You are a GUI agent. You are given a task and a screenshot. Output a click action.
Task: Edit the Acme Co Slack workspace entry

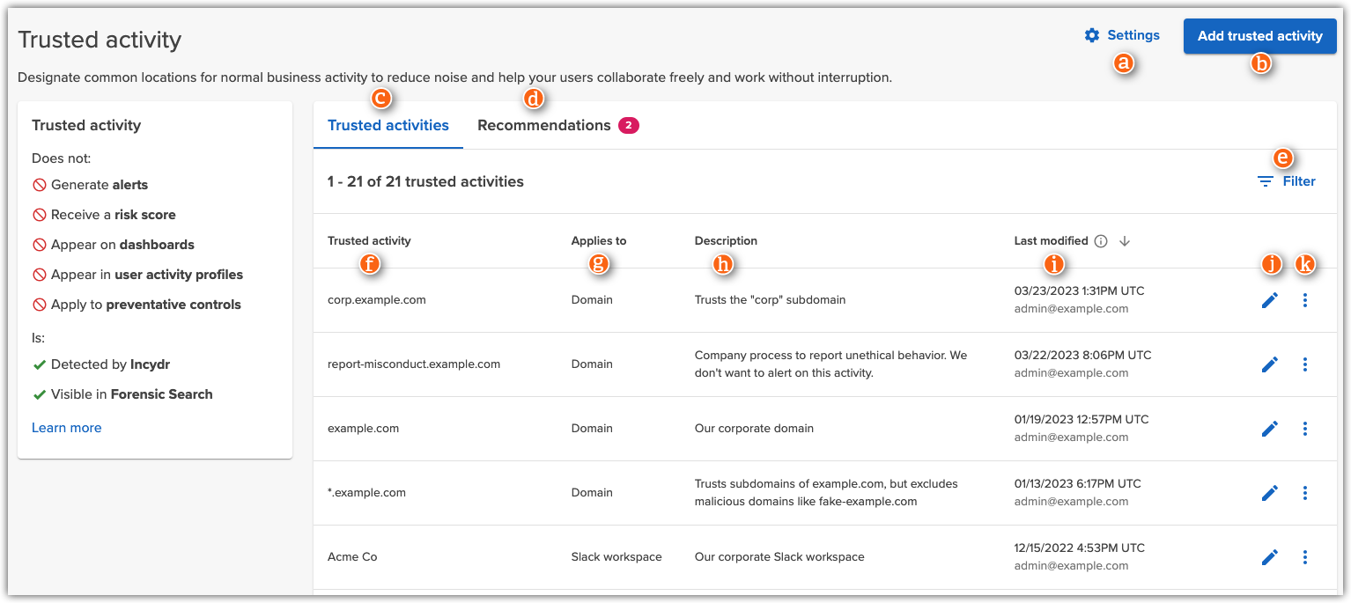pos(1270,557)
